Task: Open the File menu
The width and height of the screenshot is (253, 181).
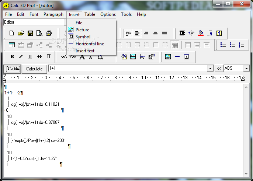Action: pos(8,14)
